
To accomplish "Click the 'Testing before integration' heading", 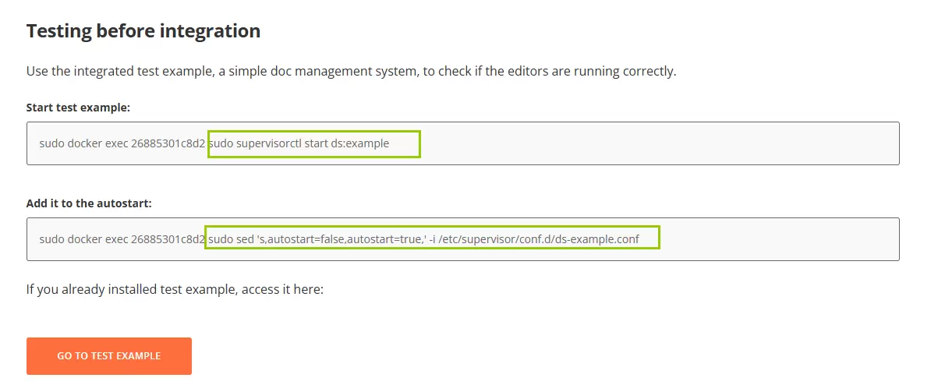I will pyautogui.click(x=143, y=31).
